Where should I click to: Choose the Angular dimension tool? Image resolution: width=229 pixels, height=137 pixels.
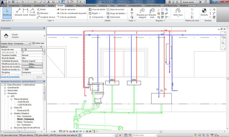click(x=32, y=12)
